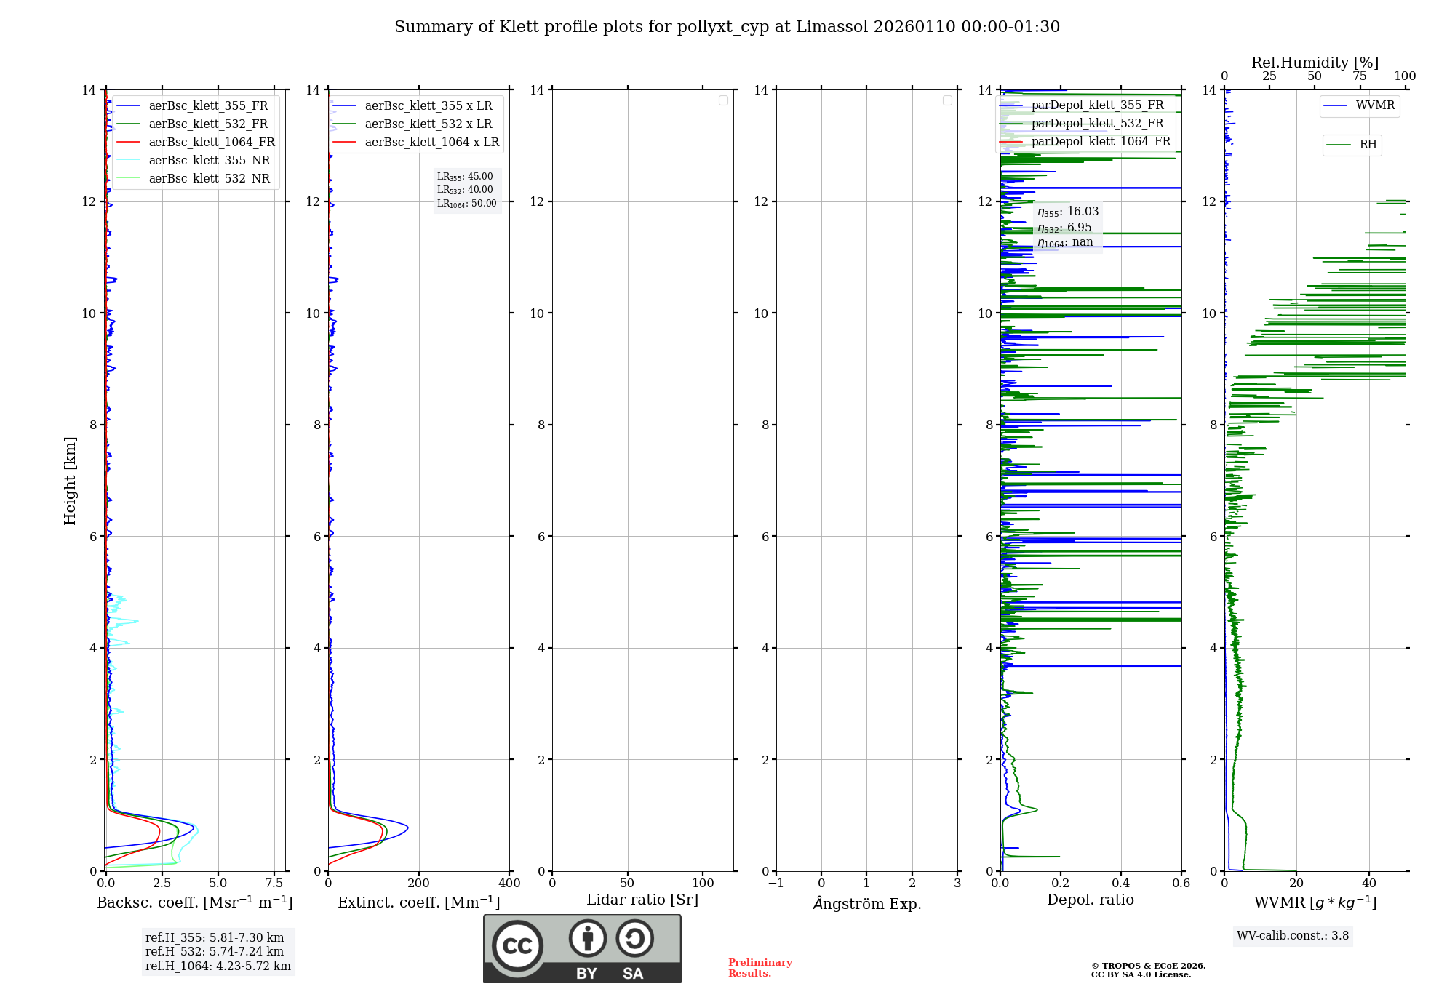Click empty legend box in Ångström Exp. plot
Viewport: 1455px width, 989px height.
point(947,100)
